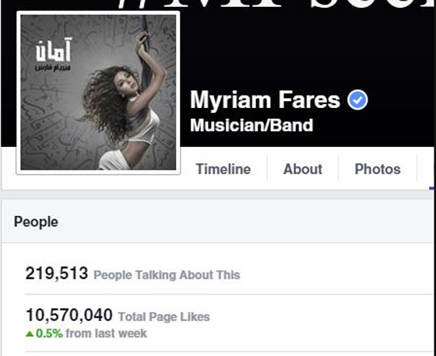
Task: Click the green upward trend arrow
Action: tap(30, 333)
